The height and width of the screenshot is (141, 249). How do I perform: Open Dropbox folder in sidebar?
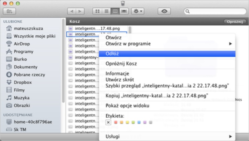22,82
